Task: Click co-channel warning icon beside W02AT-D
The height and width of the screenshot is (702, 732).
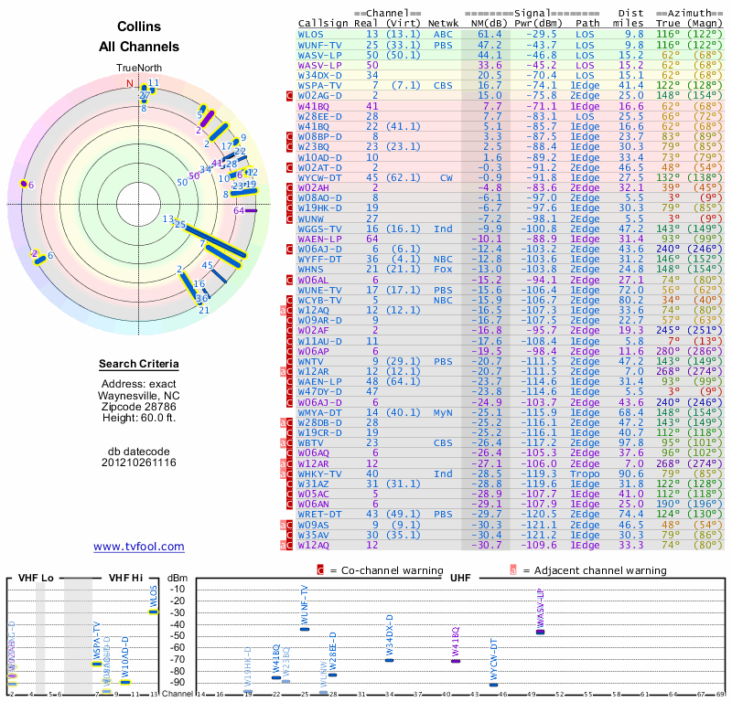Action: click(x=289, y=167)
